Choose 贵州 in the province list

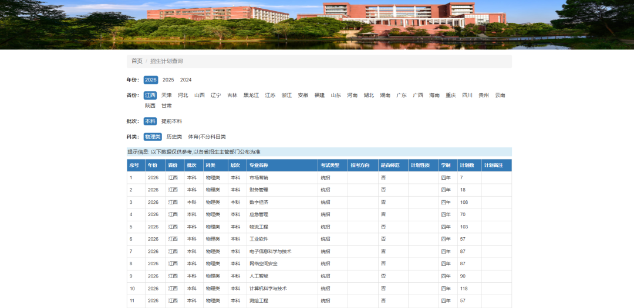pos(484,95)
